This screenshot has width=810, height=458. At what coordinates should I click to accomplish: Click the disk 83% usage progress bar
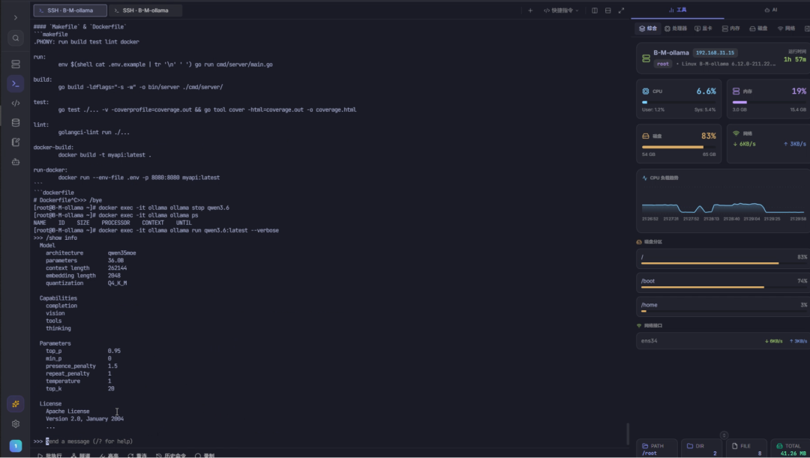[679, 147]
